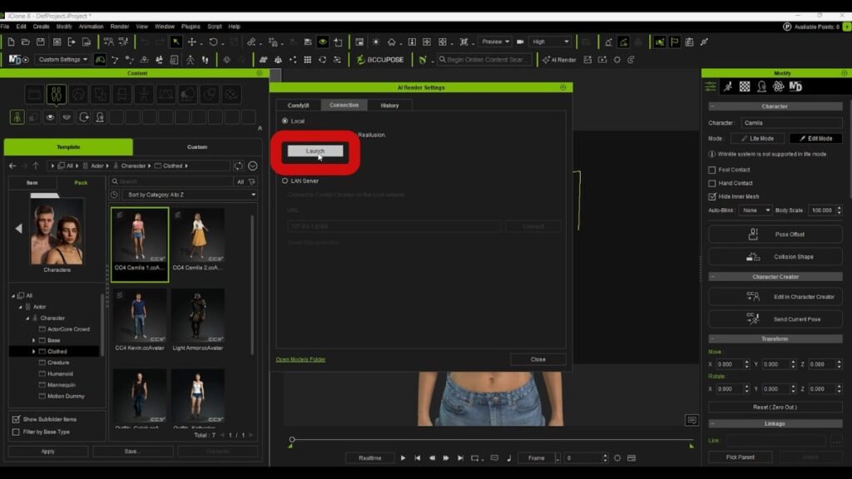The width and height of the screenshot is (852, 479).
Task: Open the slider settings icon in Modify panel
Action: pos(711,86)
